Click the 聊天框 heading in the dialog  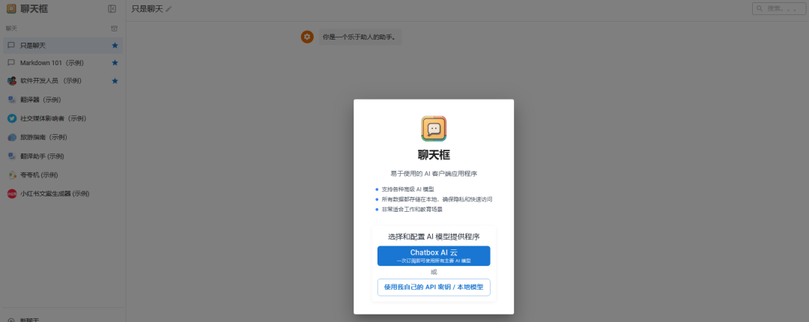[434, 155]
